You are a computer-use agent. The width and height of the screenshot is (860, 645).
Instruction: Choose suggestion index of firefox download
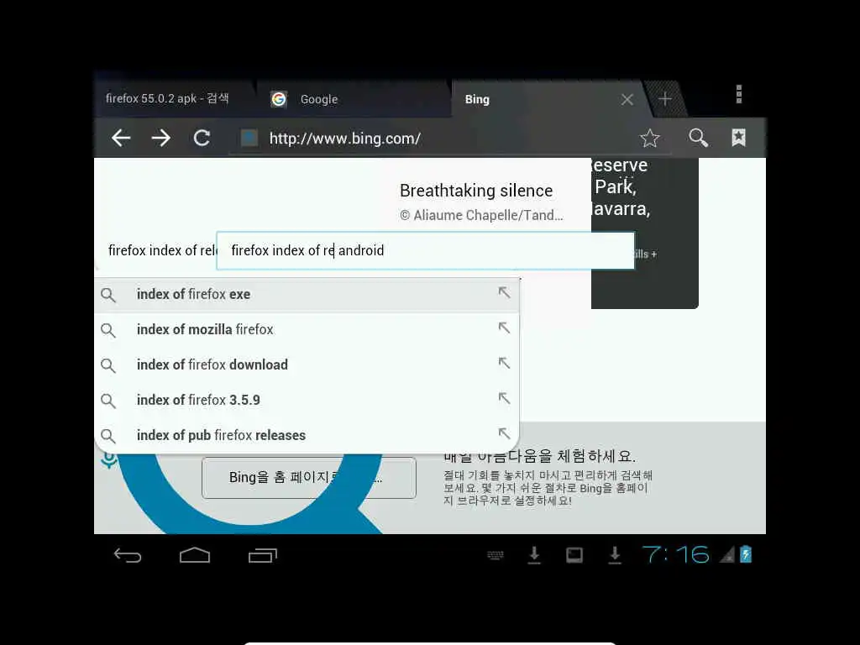point(307,364)
